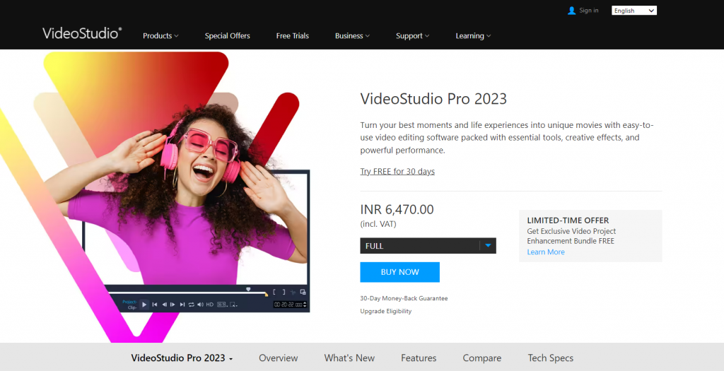Image resolution: width=724 pixels, height=371 pixels.
Task: Click the volume speaker icon in hero image
Action: 200,305
